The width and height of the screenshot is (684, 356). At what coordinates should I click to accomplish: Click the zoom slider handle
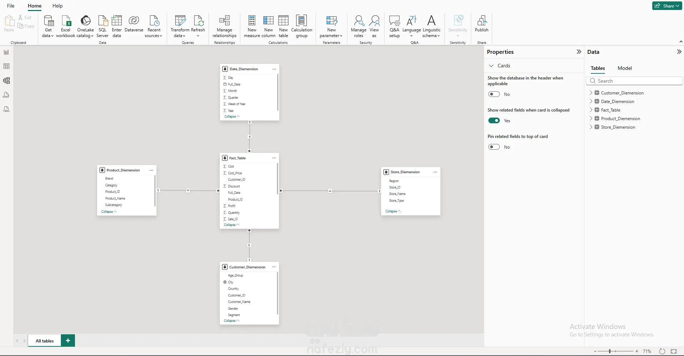(610, 351)
